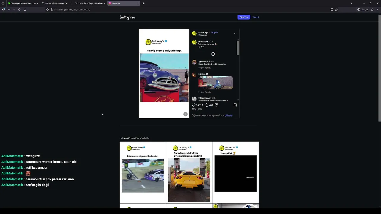Open the binya_edit comment GIF image
381x214 pixels.
tap(216, 83)
